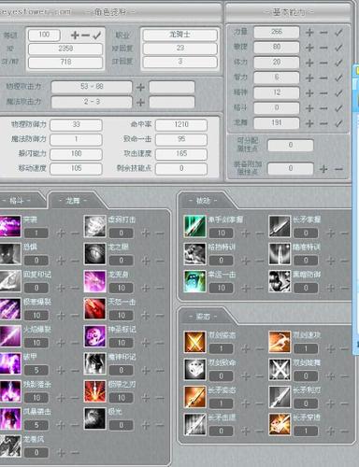Select the 回复印记 skill icon

[10, 281]
